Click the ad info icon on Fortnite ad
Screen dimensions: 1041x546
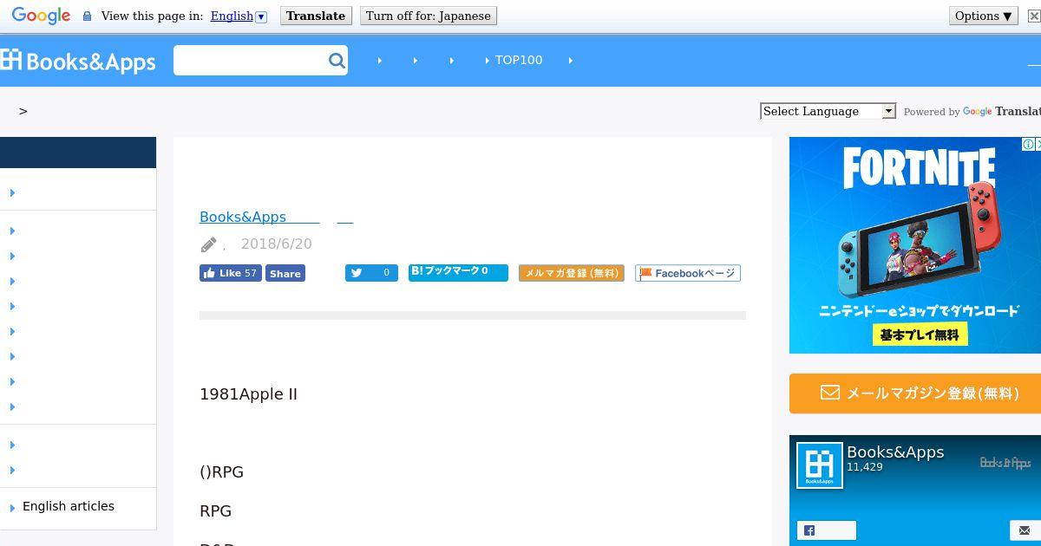(1028, 145)
